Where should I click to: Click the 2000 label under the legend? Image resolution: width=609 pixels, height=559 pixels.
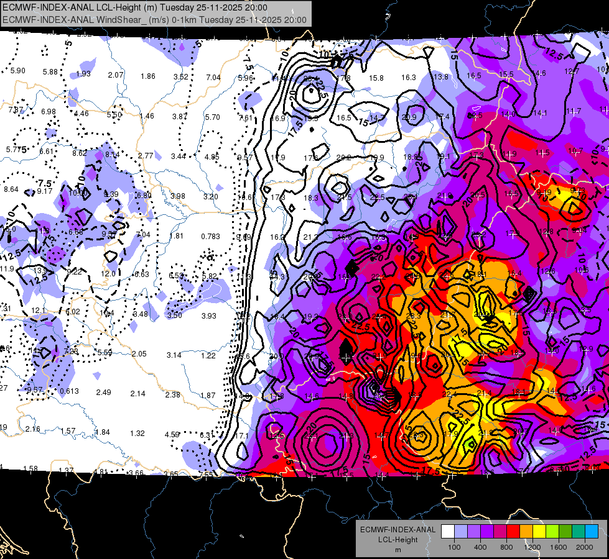point(585,547)
